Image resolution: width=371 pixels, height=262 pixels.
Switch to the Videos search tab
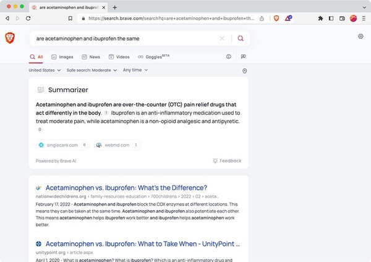tap(119, 57)
